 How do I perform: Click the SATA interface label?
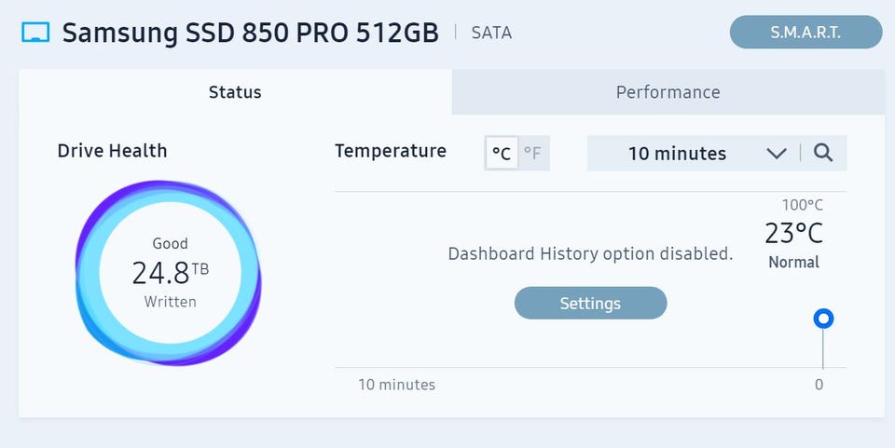tap(490, 34)
